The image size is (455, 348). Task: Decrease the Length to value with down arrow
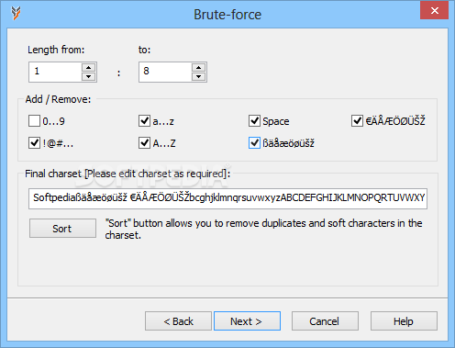pyautogui.click(x=199, y=76)
